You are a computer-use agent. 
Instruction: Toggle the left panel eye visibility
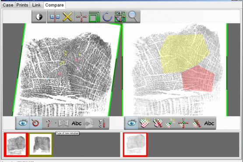click(23, 123)
